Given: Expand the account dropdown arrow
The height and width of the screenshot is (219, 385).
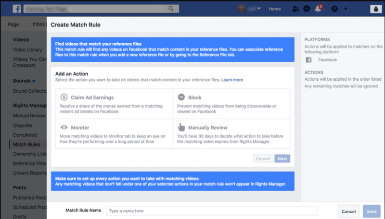Looking at the screenshot, I should tap(346, 9).
